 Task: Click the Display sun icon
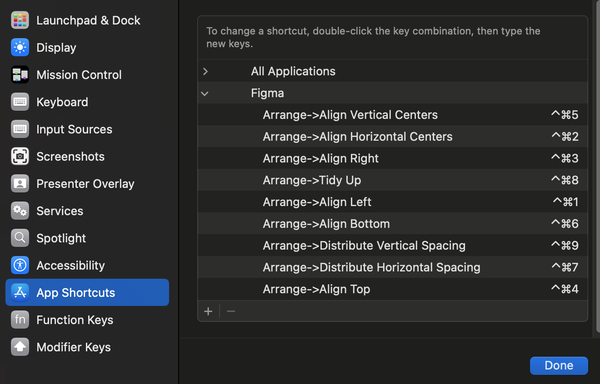[20, 48]
